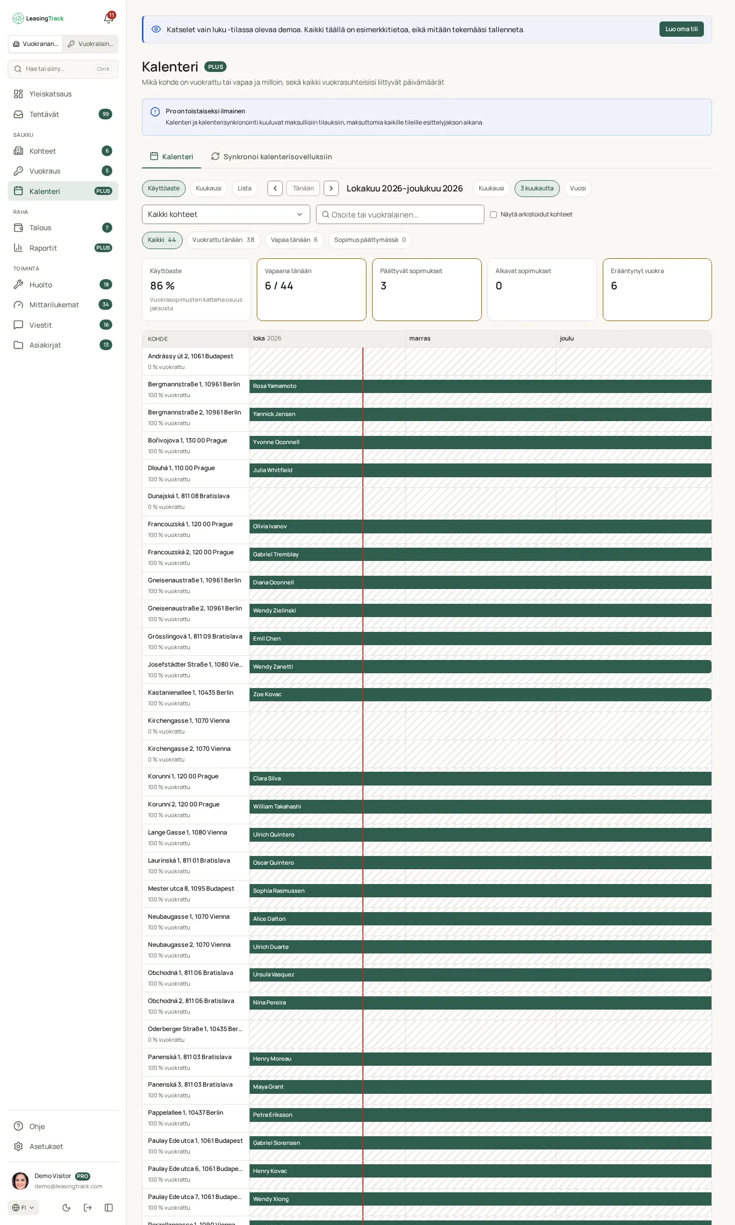
Task: Click the Luo oma tili button
Action: point(681,29)
